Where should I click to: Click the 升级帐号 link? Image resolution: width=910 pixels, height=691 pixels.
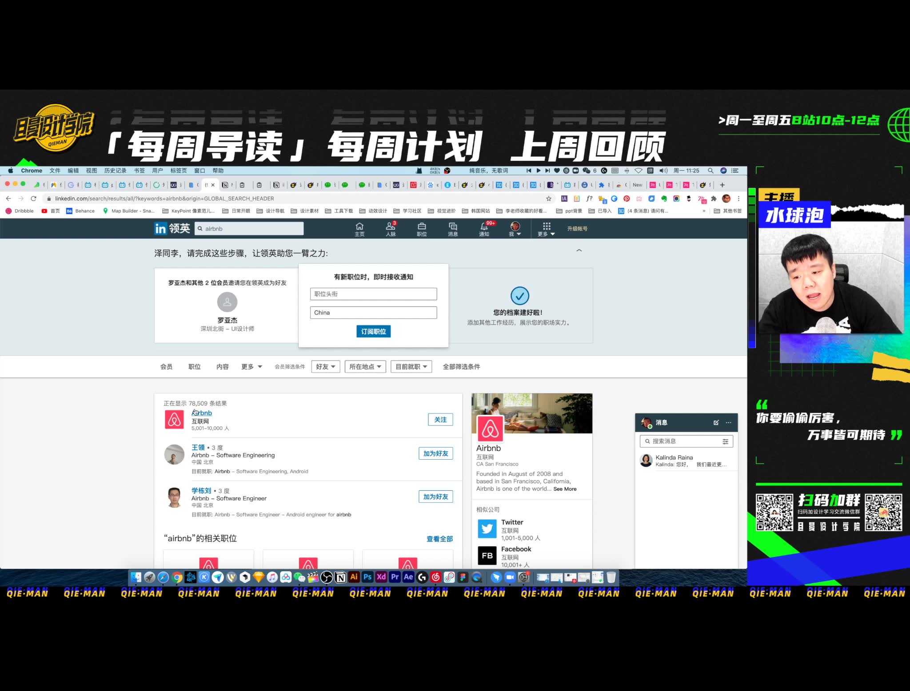[577, 229]
